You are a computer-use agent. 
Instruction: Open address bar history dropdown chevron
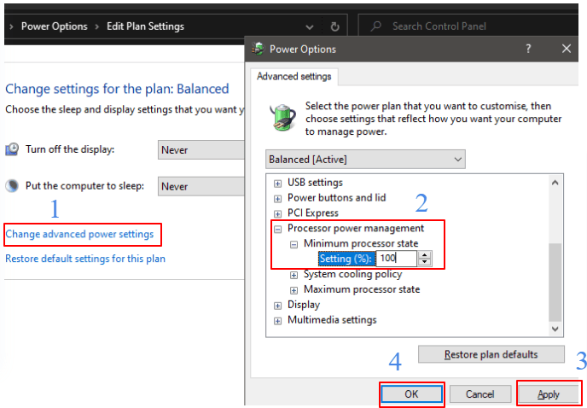click(x=310, y=27)
